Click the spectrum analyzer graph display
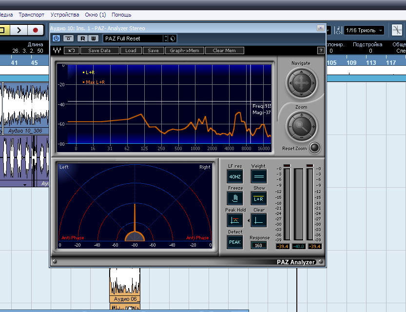 pyautogui.click(x=164, y=108)
